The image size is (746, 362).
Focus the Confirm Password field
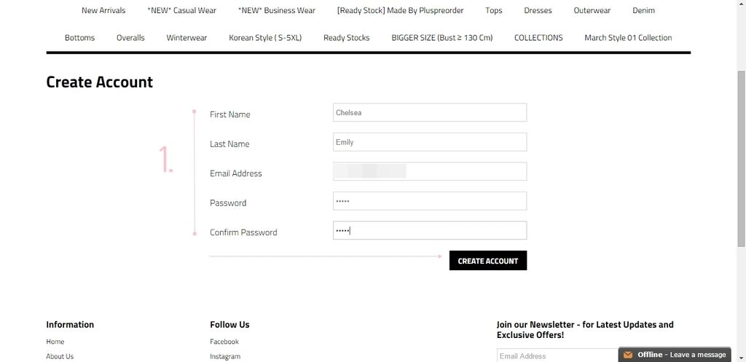coord(430,231)
